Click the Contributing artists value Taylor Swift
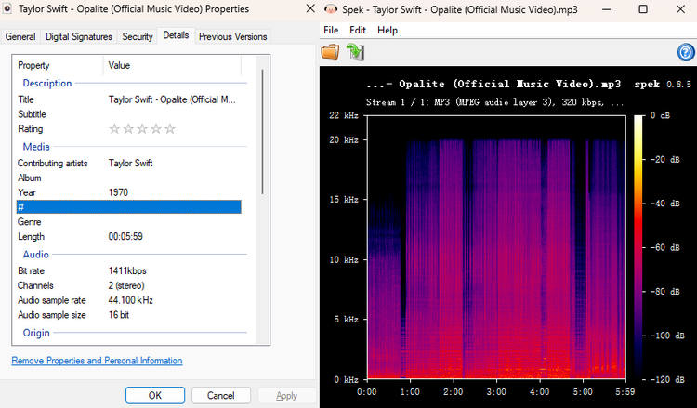The width and height of the screenshot is (697, 408). pyautogui.click(x=131, y=164)
